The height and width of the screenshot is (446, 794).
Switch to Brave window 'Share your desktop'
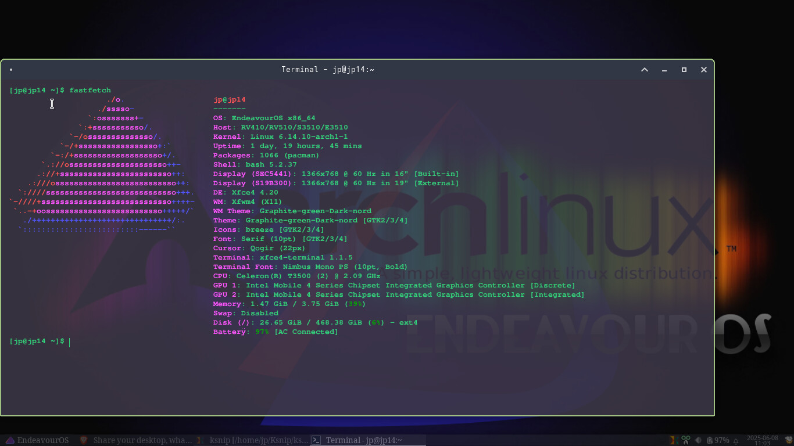[x=136, y=440]
